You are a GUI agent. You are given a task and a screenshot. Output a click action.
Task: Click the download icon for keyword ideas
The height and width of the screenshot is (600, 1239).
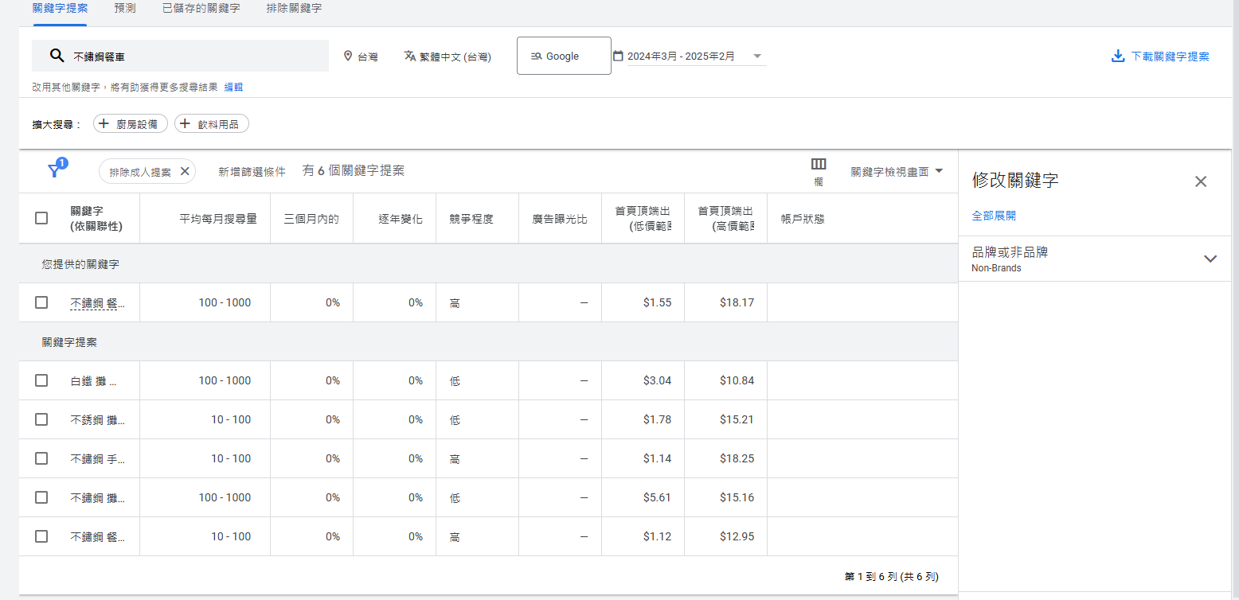point(1118,56)
